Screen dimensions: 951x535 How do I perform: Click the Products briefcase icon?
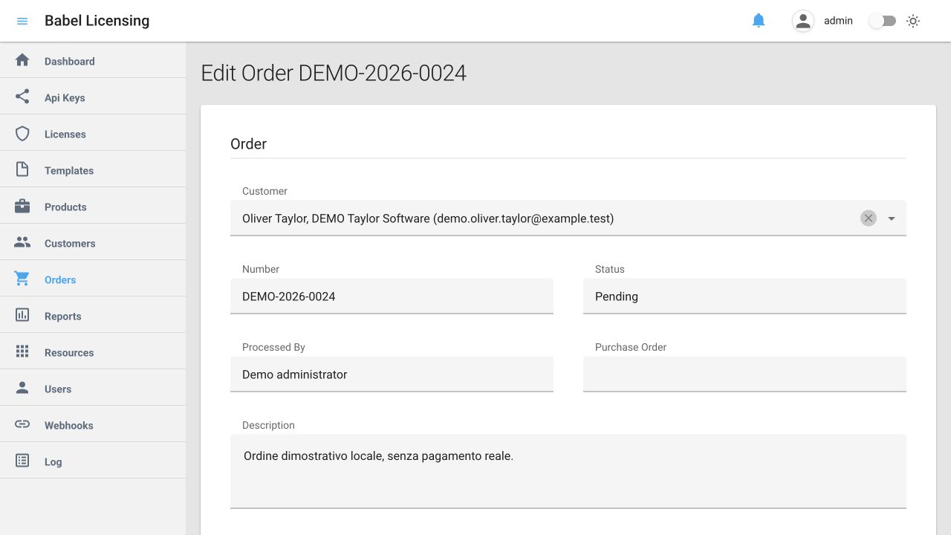pos(22,206)
